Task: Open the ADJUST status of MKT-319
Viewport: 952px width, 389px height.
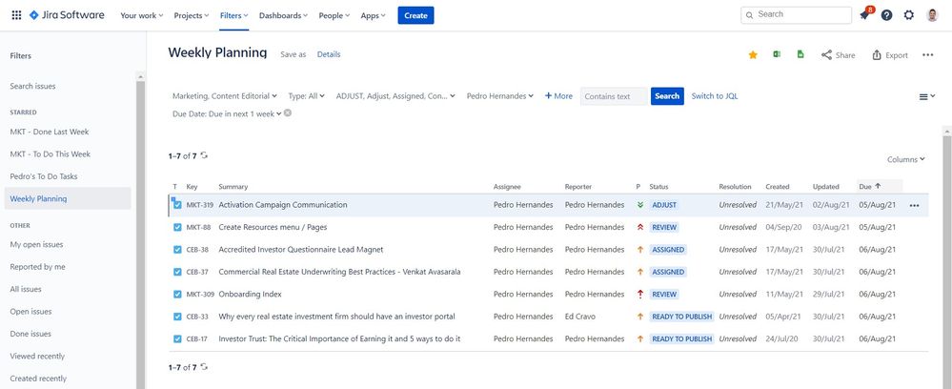Action: 664,205
